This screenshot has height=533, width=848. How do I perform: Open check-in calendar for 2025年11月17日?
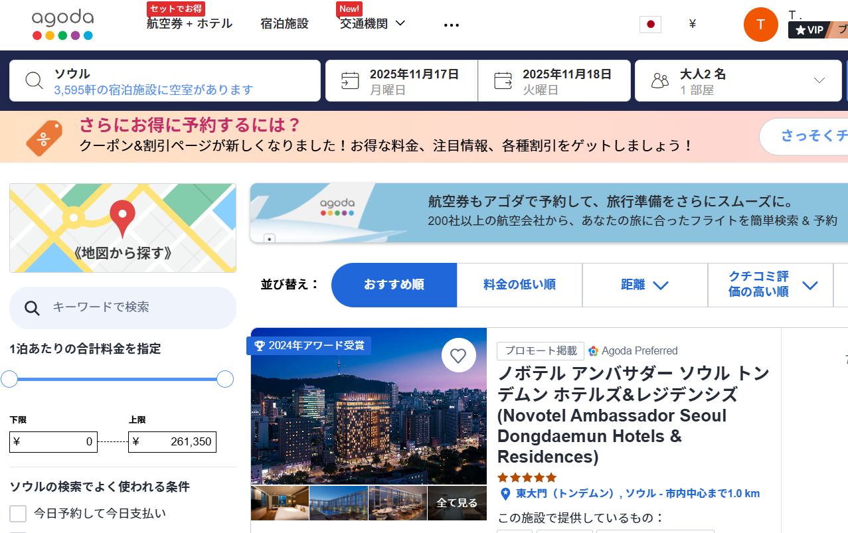[401, 81]
